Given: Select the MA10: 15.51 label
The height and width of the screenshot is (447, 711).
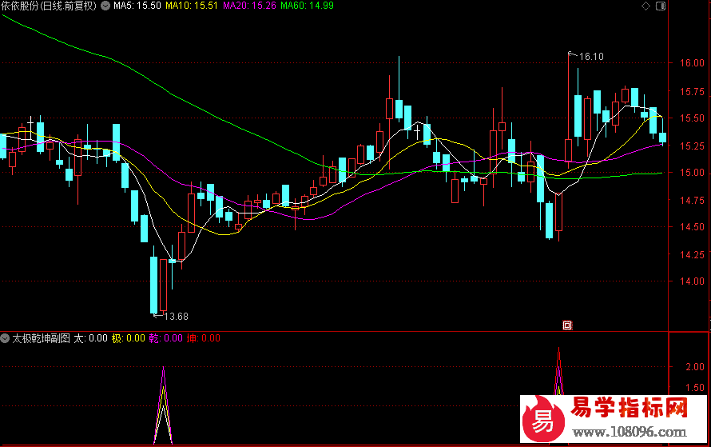Looking at the screenshot, I should [192, 6].
